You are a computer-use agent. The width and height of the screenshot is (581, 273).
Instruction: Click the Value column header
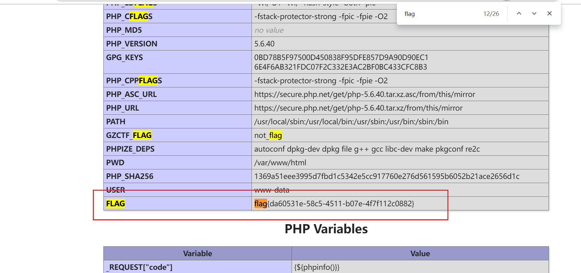click(420, 254)
